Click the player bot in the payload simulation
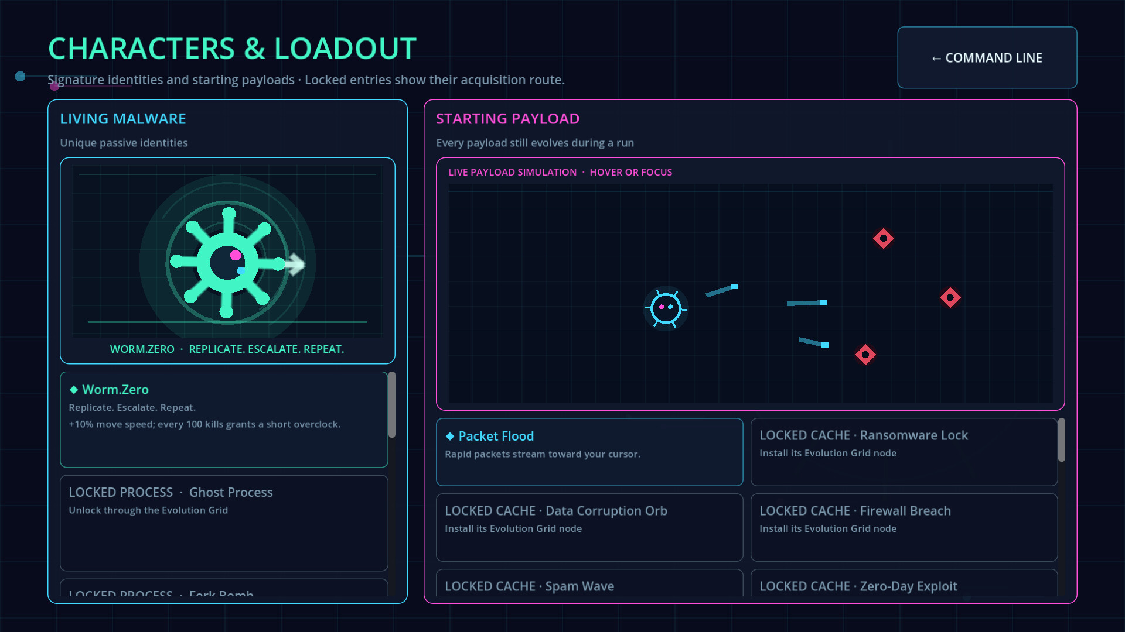 pyautogui.click(x=666, y=308)
